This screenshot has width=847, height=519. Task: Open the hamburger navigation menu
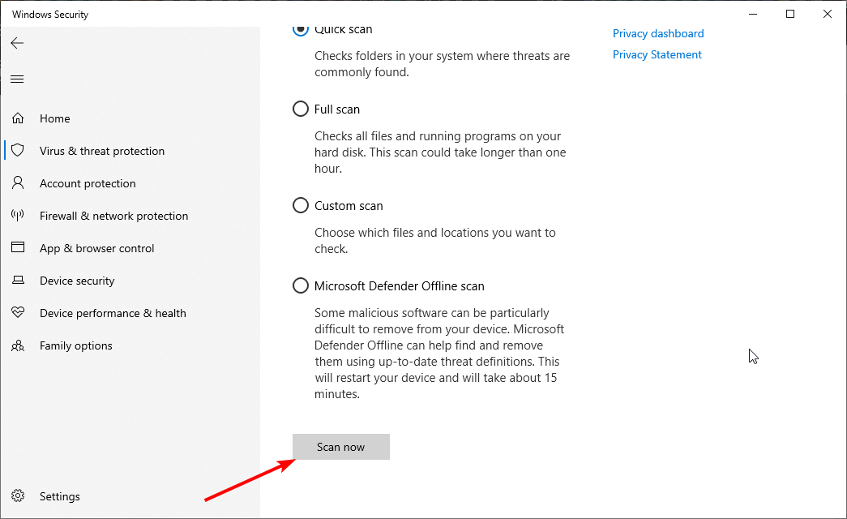point(17,79)
